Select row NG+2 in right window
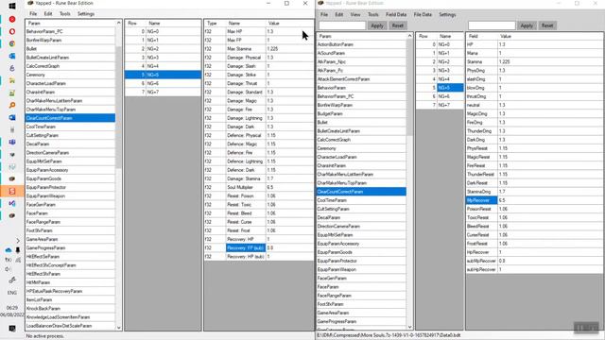Viewport: 605px width, 340px height. pyautogui.click(x=440, y=61)
